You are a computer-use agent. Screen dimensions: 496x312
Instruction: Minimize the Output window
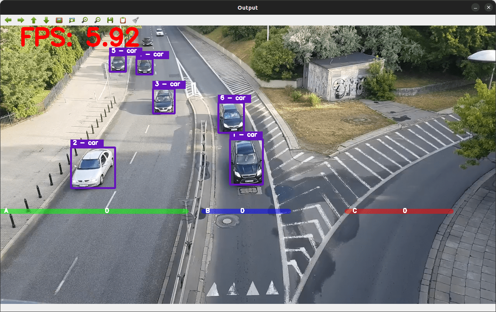click(475, 8)
